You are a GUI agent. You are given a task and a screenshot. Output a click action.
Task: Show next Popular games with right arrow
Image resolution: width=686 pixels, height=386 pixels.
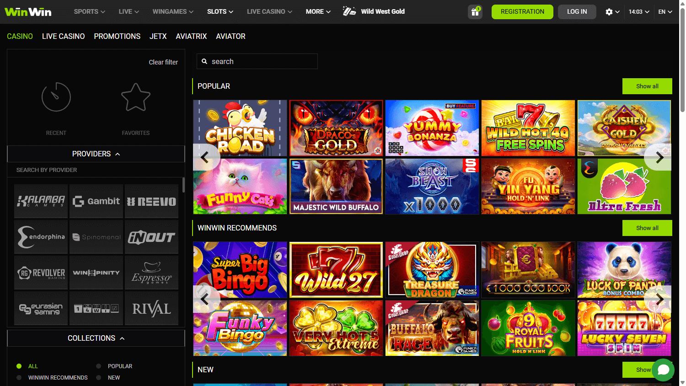[x=659, y=157]
